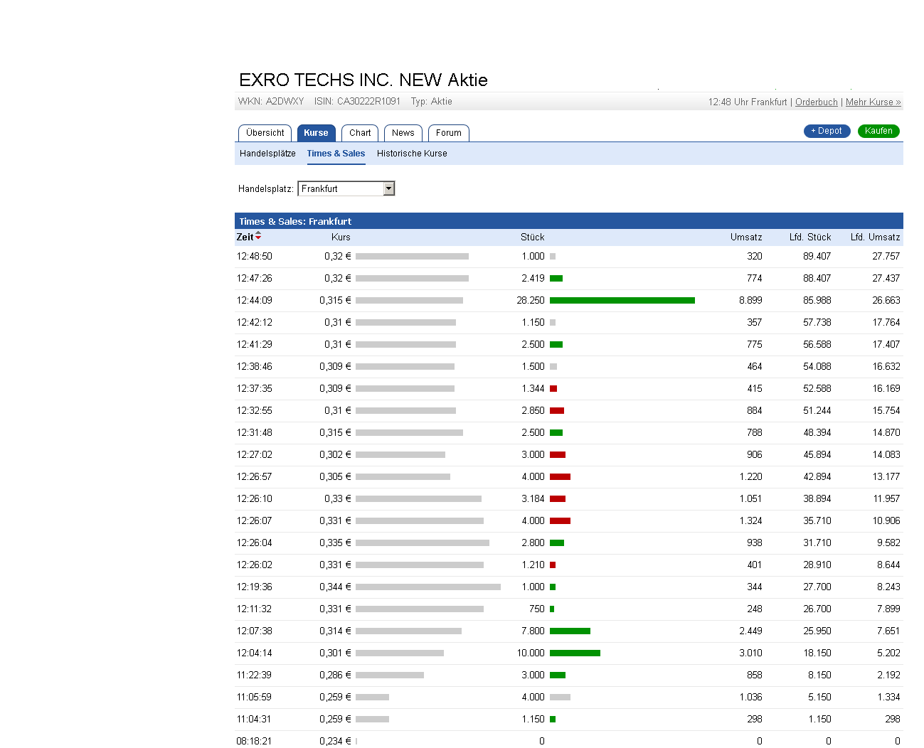The width and height of the screenshot is (924, 748).
Task: Go to the Forum tab
Action: click(448, 133)
